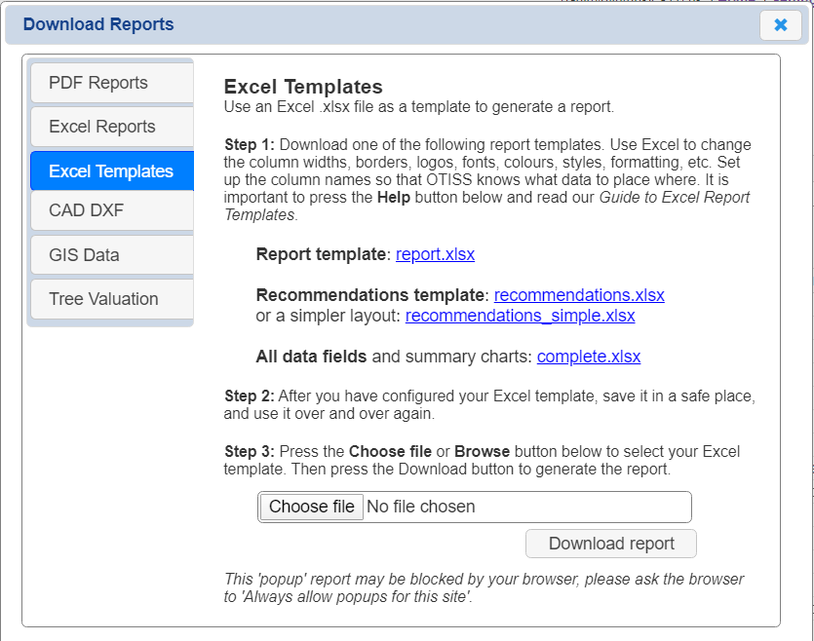Image resolution: width=814 pixels, height=641 pixels.
Task: Download the complete.xlsx template with charts
Action: [589, 358]
